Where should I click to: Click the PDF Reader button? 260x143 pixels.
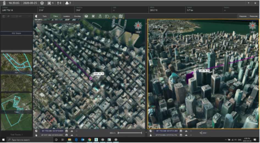(16, 33)
